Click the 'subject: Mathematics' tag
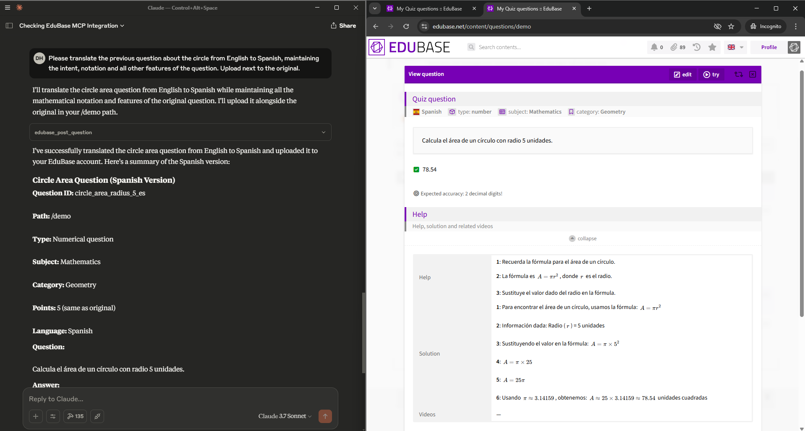The image size is (805, 431). (530, 112)
